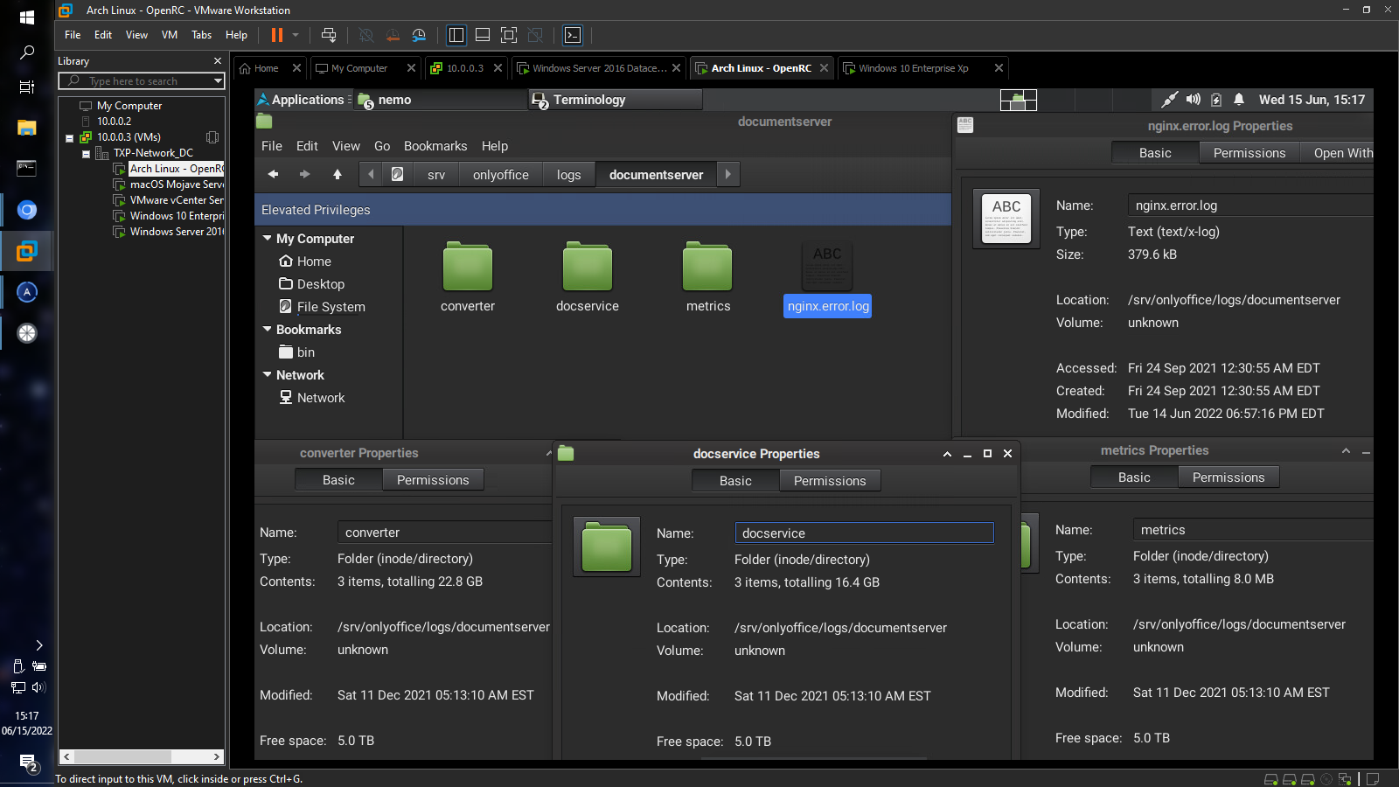Collapse the My Computer sidebar section
This screenshot has width=1399, height=787.
click(268, 238)
